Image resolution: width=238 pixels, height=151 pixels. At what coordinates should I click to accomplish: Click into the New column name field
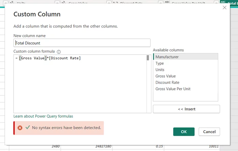click(82, 43)
